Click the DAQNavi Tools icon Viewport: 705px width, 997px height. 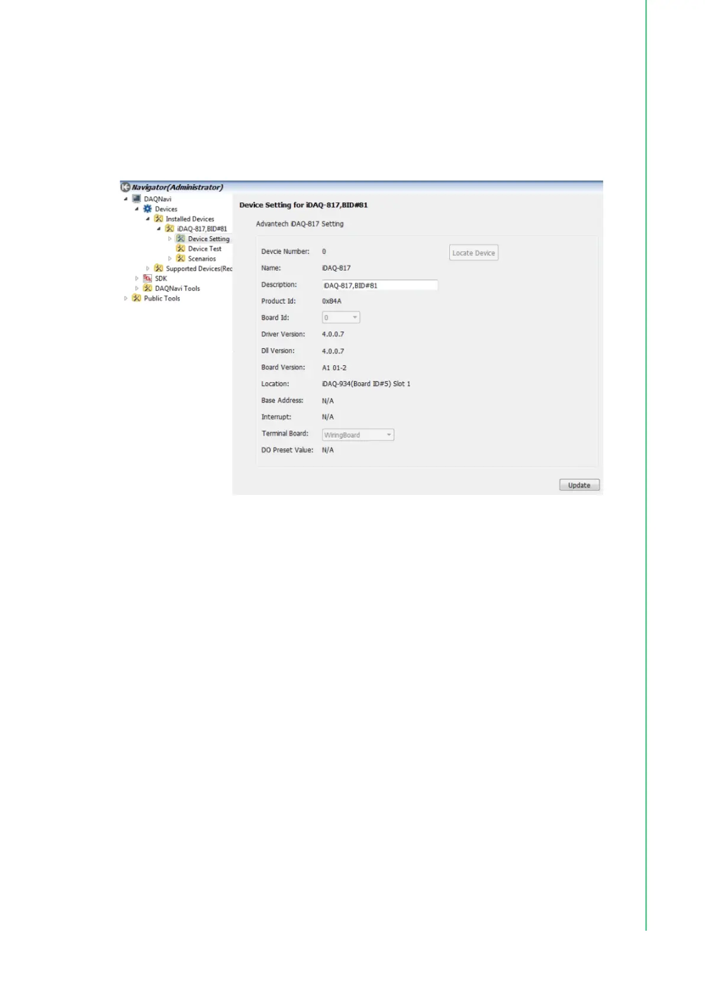click(147, 288)
